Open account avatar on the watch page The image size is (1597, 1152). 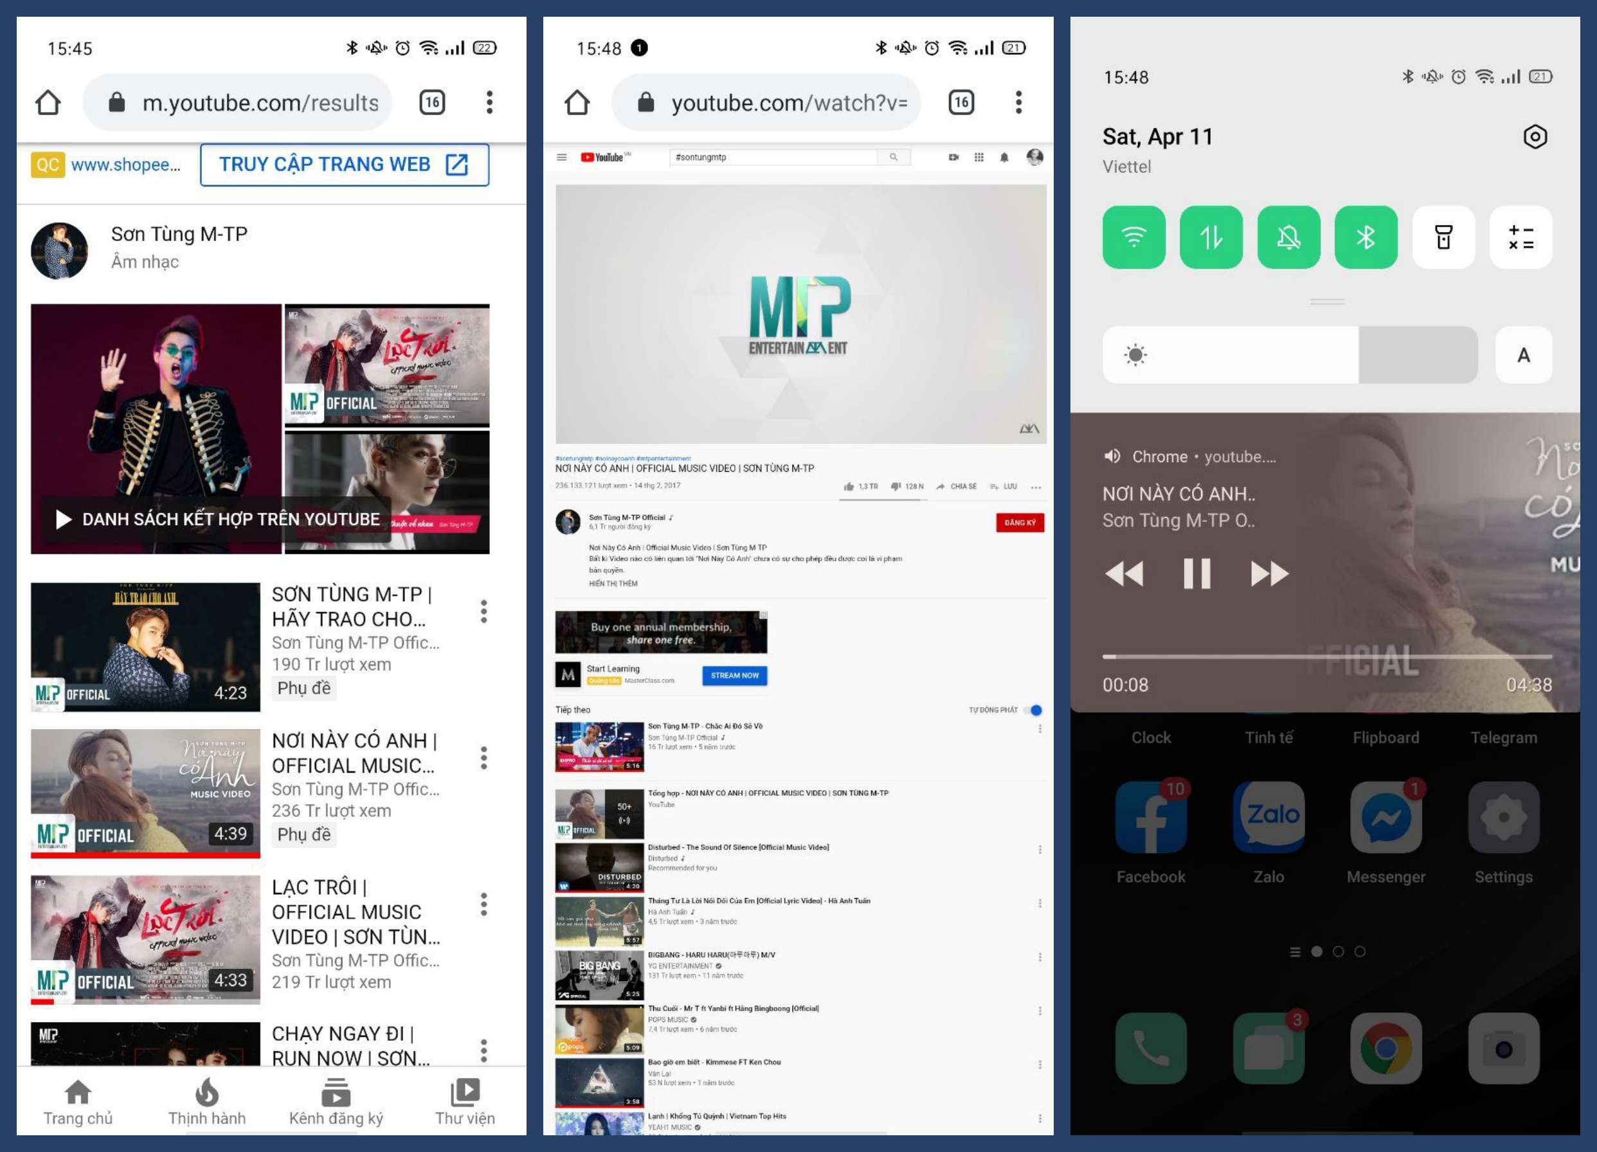tap(1034, 157)
